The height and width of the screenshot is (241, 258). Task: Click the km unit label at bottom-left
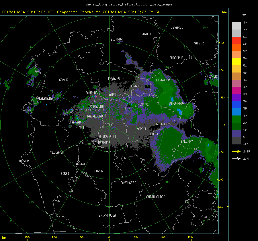(4, 238)
